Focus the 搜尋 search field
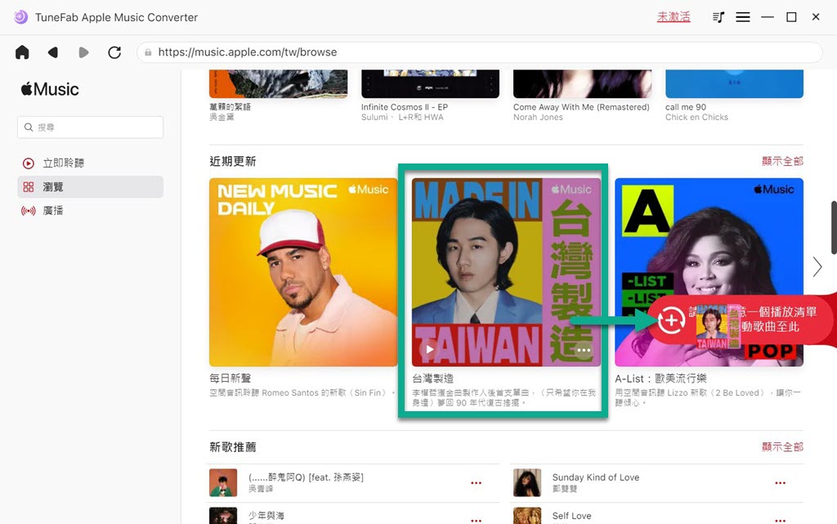This screenshot has width=837, height=524. click(90, 127)
